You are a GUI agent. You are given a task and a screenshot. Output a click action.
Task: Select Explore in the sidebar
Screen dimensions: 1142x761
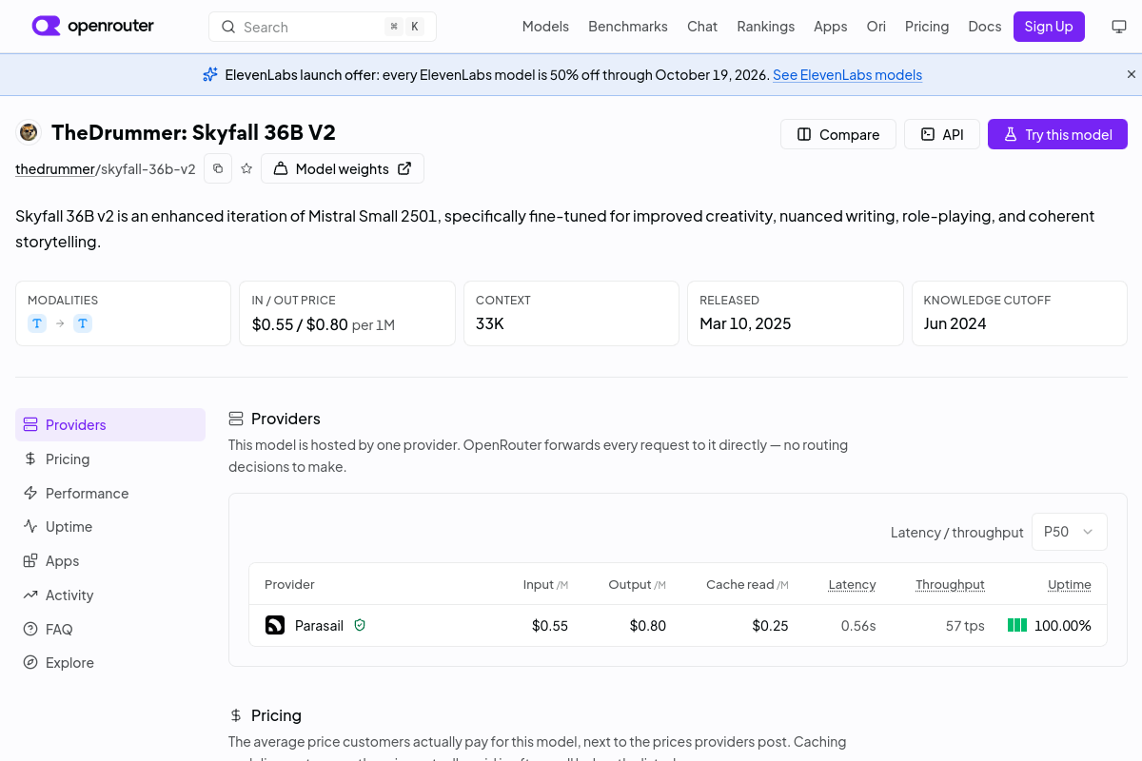click(110, 663)
